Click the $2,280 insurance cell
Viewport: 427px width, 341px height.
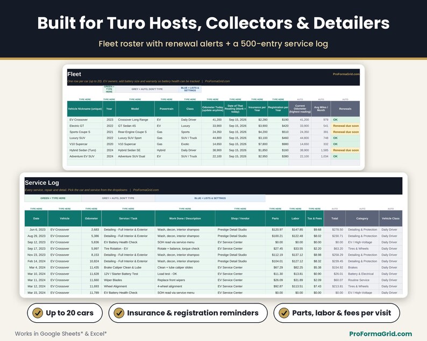pos(257,120)
